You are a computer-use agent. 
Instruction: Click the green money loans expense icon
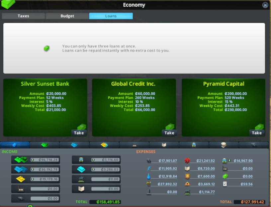[225, 176]
